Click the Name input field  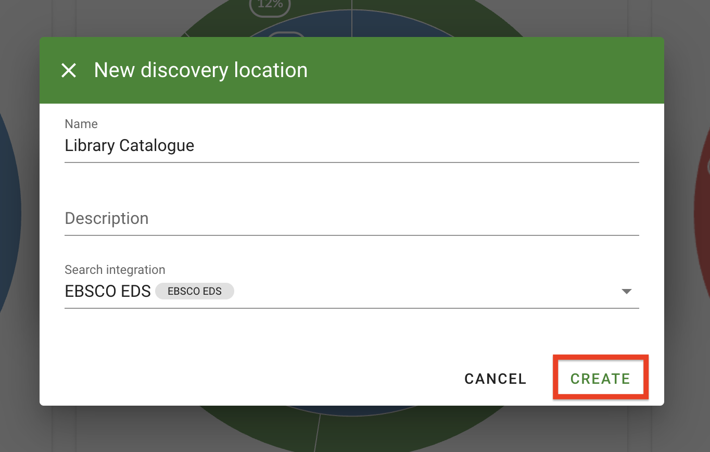pyautogui.click(x=351, y=146)
